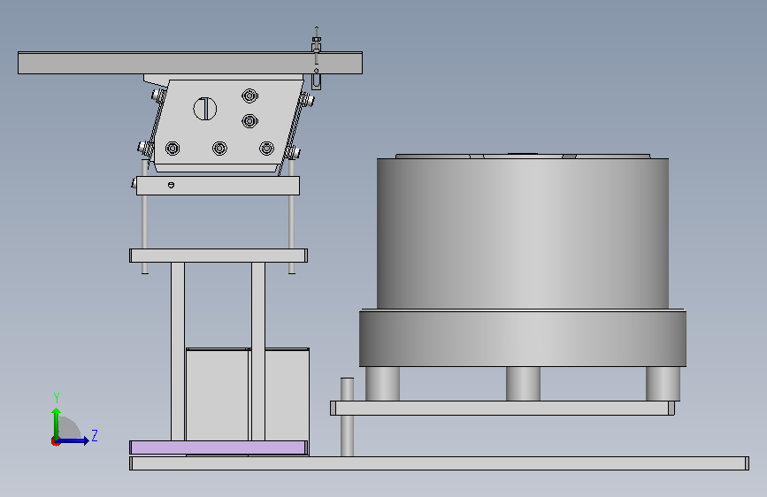
Task: Click the Z axis label on the triad
Action: (x=95, y=435)
